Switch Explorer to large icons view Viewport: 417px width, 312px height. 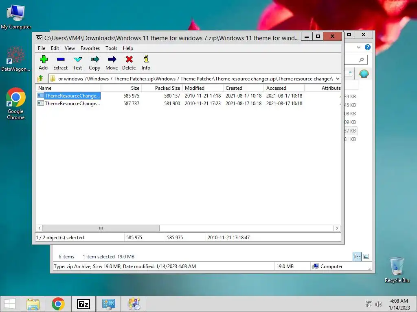point(366,256)
